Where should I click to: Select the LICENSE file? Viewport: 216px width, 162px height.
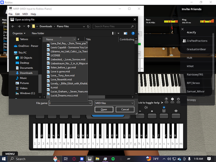point(55,55)
